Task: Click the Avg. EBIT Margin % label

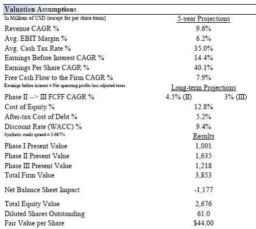Action: [36, 39]
